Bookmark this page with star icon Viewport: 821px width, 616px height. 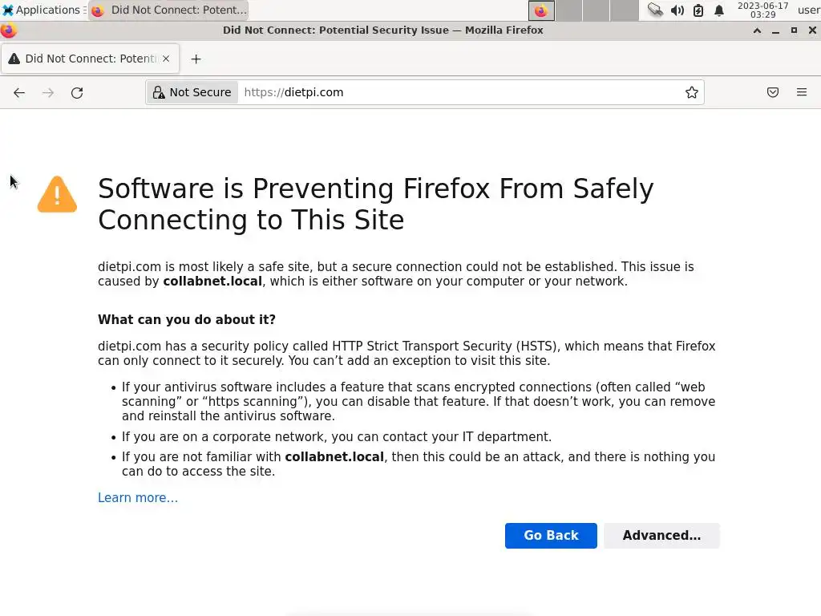pyautogui.click(x=691, y=92)
